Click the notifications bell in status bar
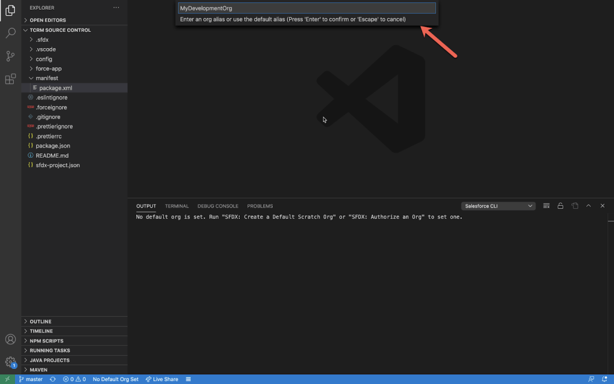Image resolution: width=614 pixels, height=384 pixels. [x=604, y=379]
